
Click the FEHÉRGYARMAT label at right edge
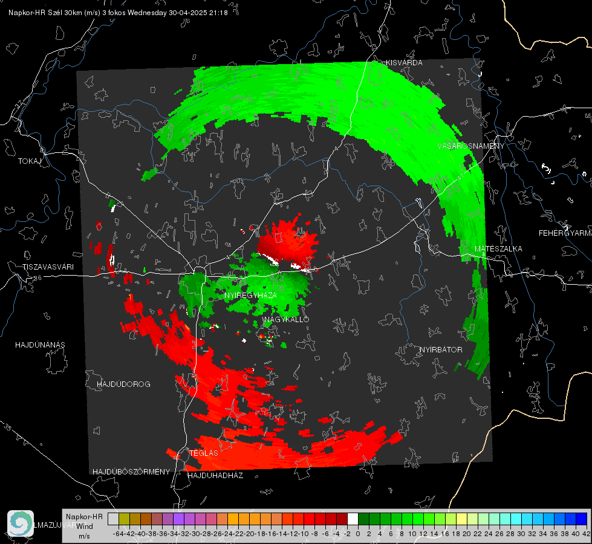pos(565,233)
